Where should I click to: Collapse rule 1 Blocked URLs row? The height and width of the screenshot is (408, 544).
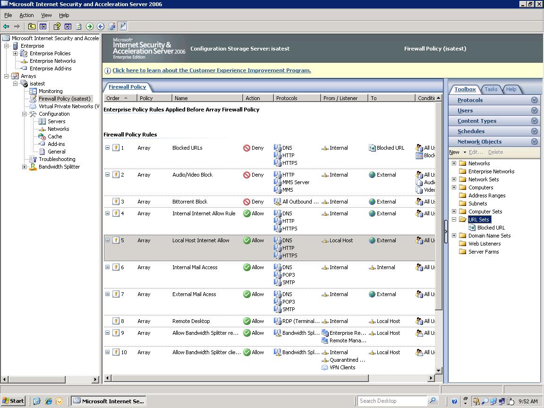[x=108, y=148]
